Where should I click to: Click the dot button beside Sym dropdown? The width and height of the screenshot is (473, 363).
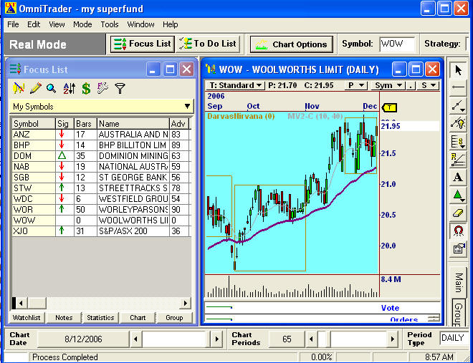(x=411, y=85)
